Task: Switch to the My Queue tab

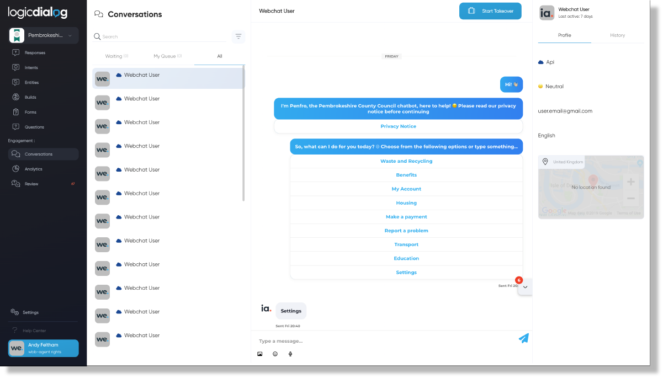Action: coord(167,56)
